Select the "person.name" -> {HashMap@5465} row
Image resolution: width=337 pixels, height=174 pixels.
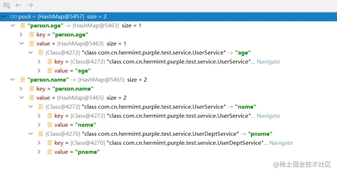pyautogui.click(x=169, y=80)
